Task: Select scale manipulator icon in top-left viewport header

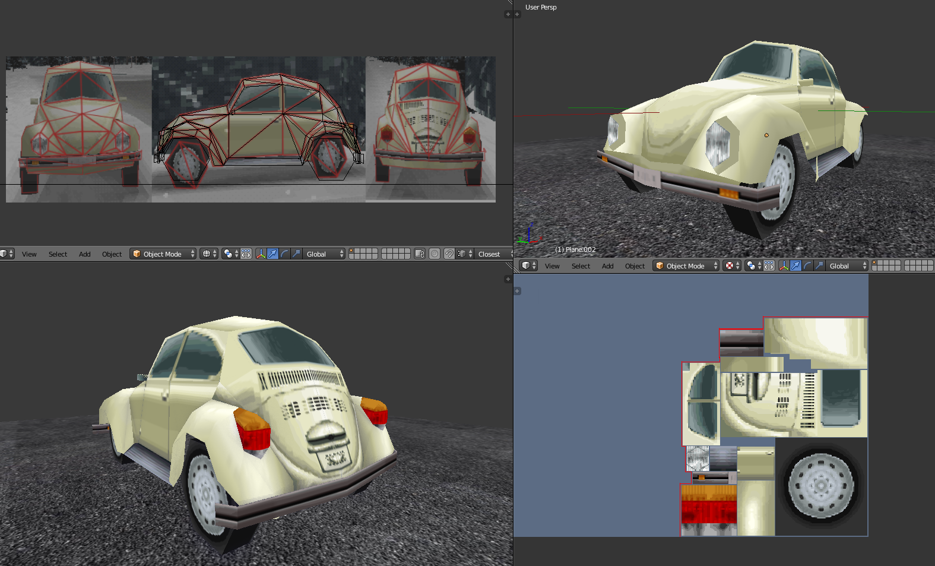Action: [296, 254]
